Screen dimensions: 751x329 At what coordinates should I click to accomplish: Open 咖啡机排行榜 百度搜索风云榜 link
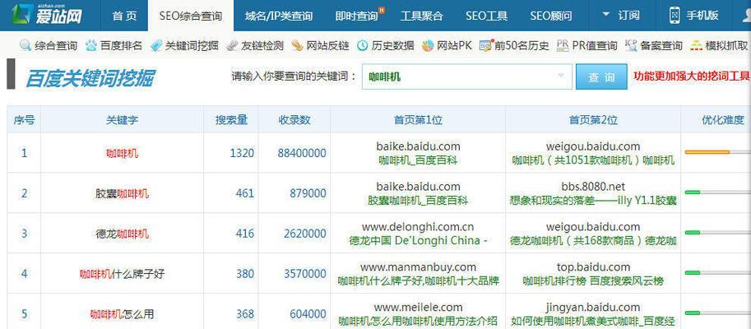click(593, 281)
